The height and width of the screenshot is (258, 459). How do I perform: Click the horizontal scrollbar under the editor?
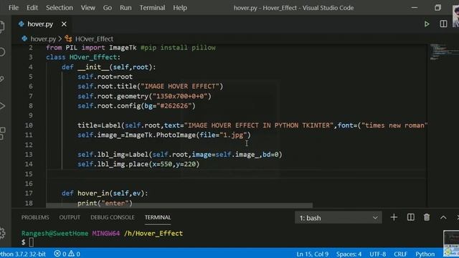click(179, 206)
